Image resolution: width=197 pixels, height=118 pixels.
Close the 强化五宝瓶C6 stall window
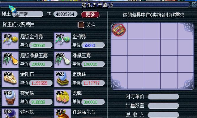(194, 5)
